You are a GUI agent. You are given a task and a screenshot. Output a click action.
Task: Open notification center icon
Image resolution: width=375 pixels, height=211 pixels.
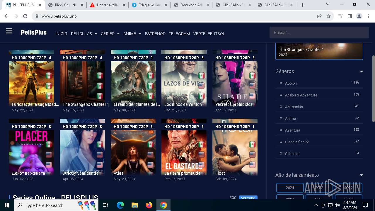tap(365, 205)
